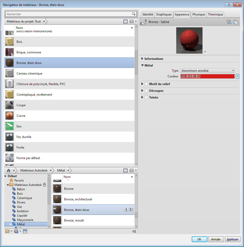Select Bronze, moulé in library

click(93, 220)
